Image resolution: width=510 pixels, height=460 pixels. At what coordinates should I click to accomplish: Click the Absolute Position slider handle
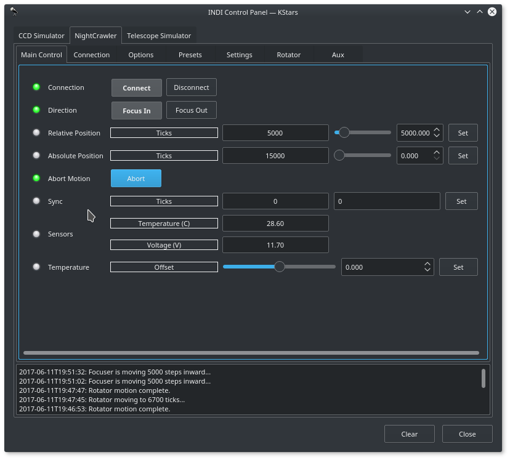tap(339, 155)
